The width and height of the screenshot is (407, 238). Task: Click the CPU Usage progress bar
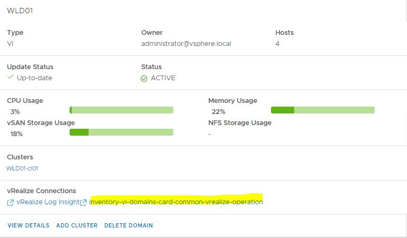(x=121, y=110)
